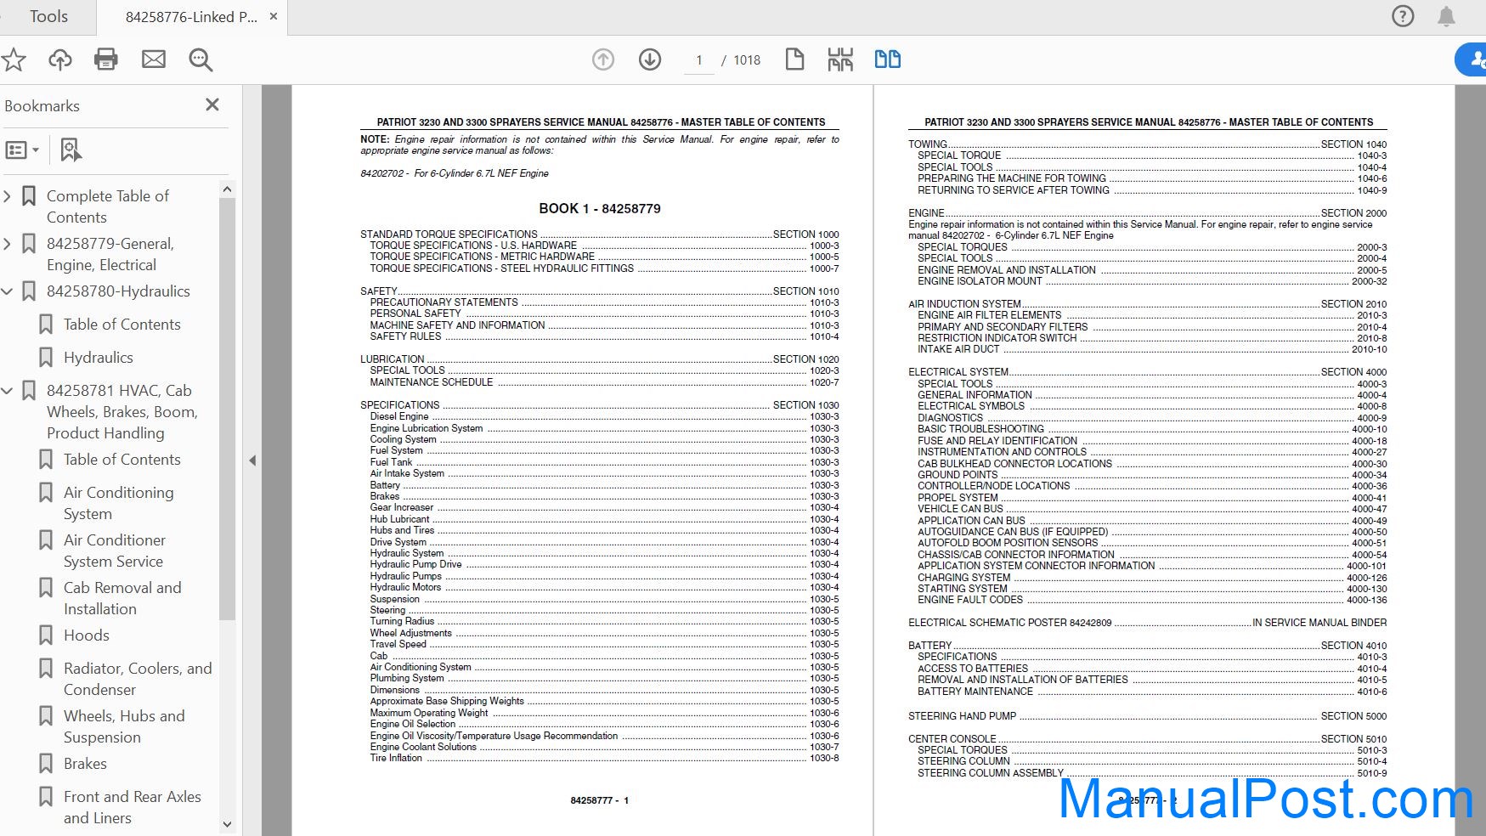This screenshot has width=1486, height=836.
Task: Open the Tools tab
Action: pos(48,16)
